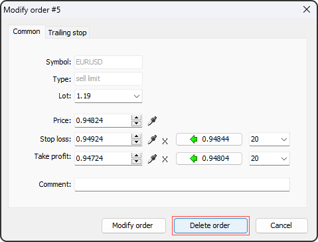318x242 pixels.
Task: Pick price from chart with eyedropper
Action: coord(152,121)
